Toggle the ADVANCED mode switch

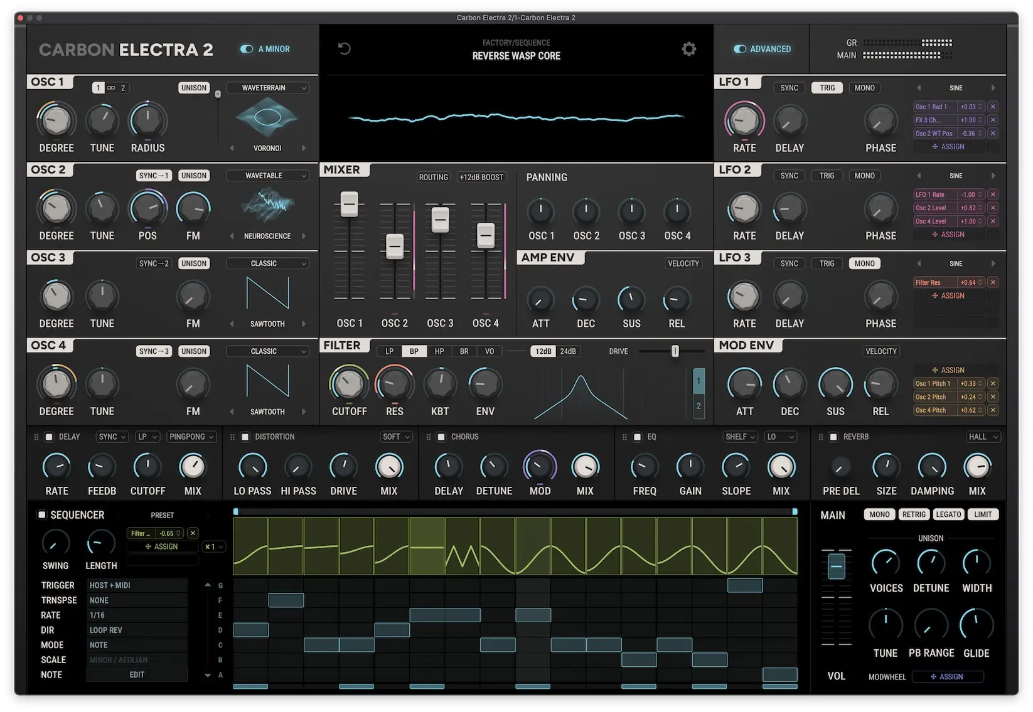tap(740, 49)
